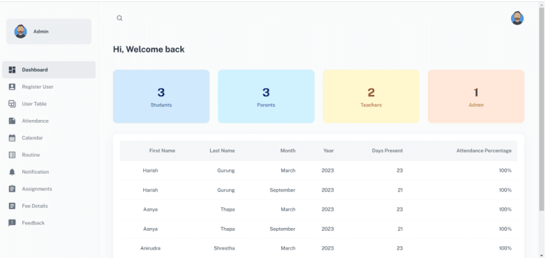Click 100% in Harish's March row
The height and width of the screenshot is (258, 546).
pos(506,171)
